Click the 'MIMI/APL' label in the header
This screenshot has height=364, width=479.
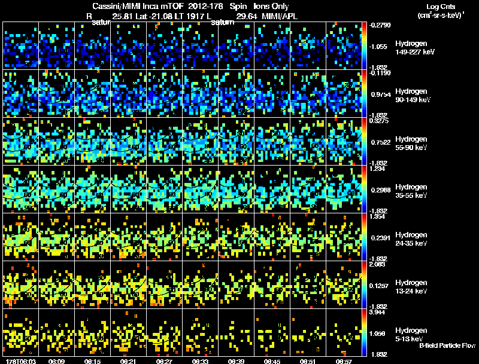[280, 16]
